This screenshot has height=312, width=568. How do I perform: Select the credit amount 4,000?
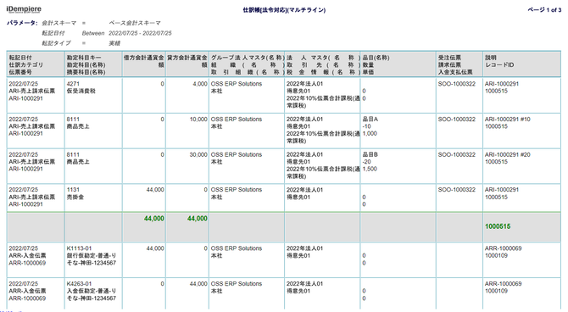200,84
